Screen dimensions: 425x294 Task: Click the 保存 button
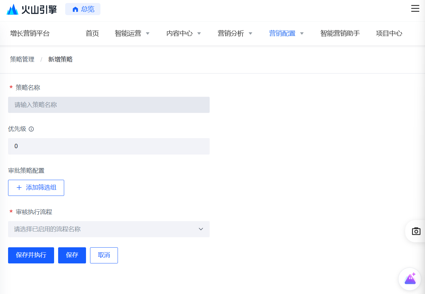(72, 255)
